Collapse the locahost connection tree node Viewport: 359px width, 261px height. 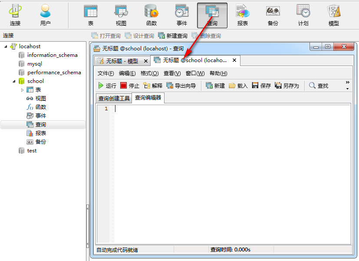[x=6, y=46]
